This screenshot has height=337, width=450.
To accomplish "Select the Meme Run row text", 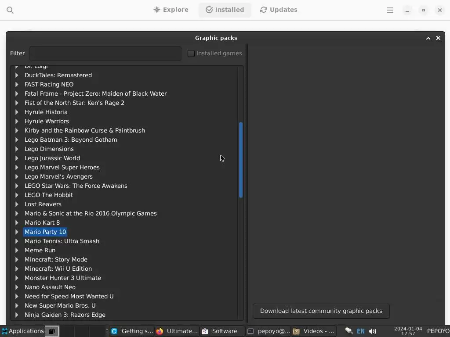I will (x=40, y=250).
